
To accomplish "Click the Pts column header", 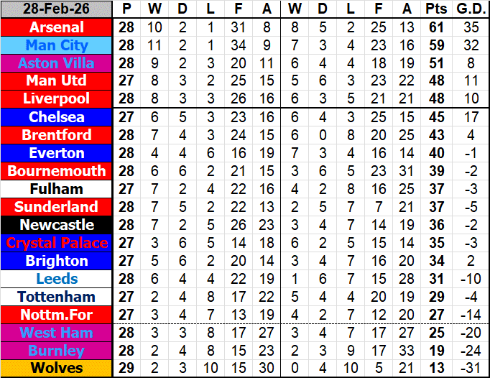I will pyautogui.click(x=436, y=9).
